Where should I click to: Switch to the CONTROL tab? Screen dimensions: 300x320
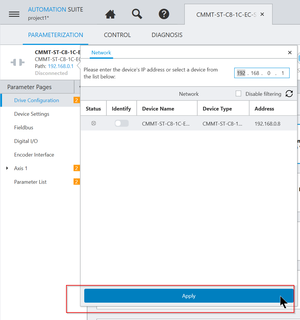pyautogui.click(x=117, y=35)
